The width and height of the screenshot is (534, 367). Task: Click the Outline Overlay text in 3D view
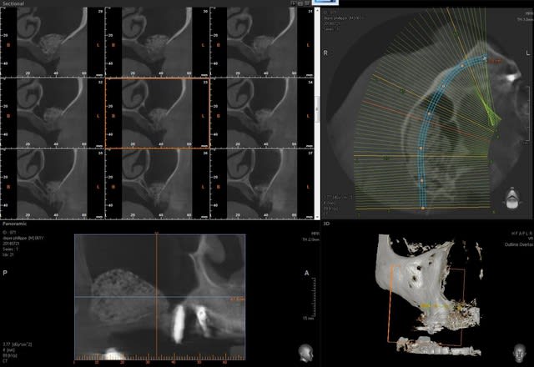point(519,244)
